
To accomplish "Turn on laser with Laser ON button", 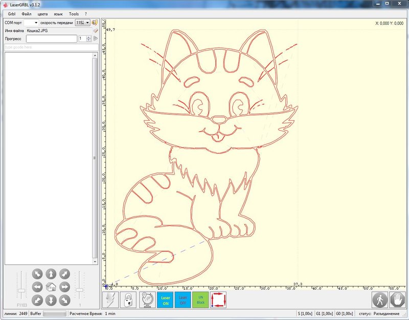I will click(x=165, y=300).
